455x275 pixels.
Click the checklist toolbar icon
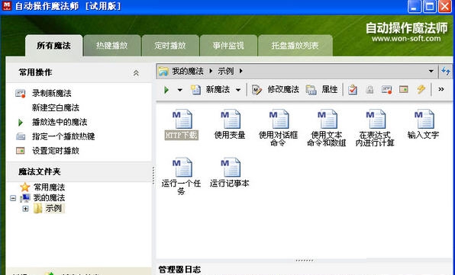(353, 90)
